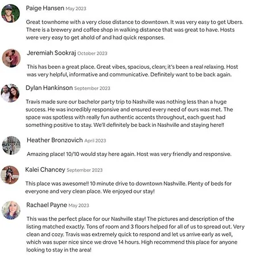Click Paige Hansen's profile photo
This screenshot has width=256, height=256.
coord(11,14)
